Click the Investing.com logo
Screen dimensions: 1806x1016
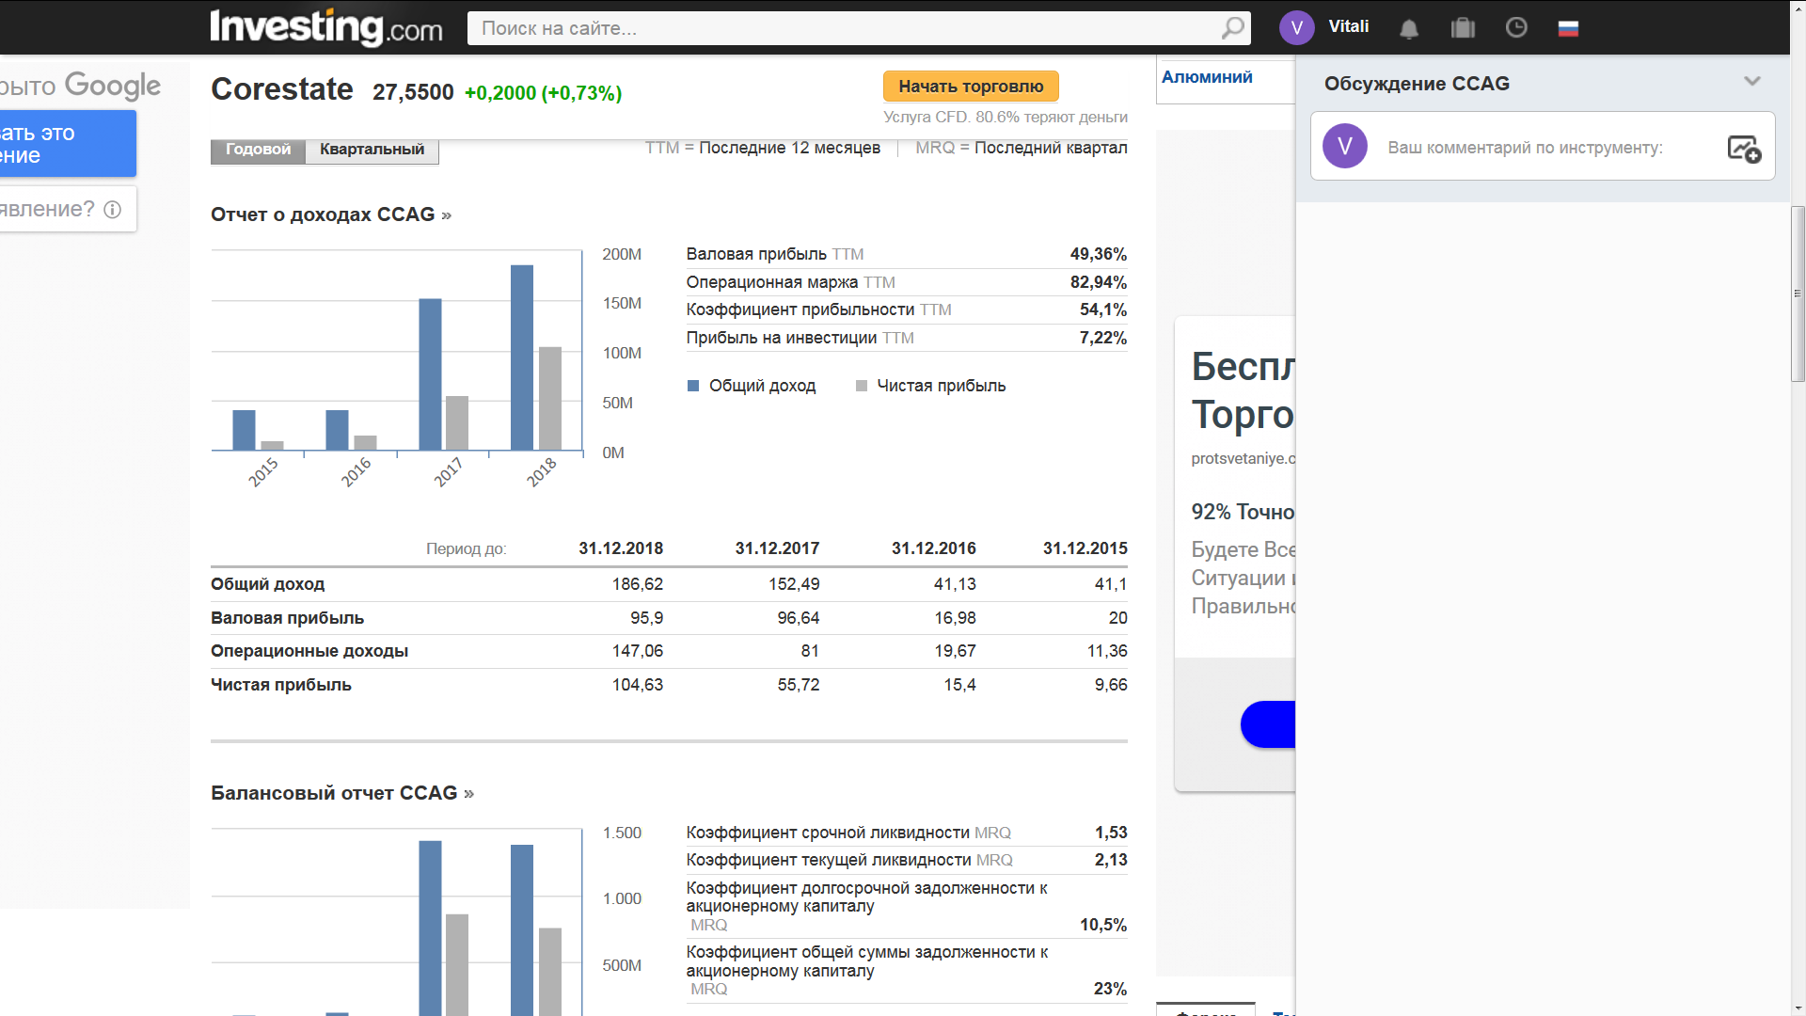pyautogui.click(x=325, y=27)
